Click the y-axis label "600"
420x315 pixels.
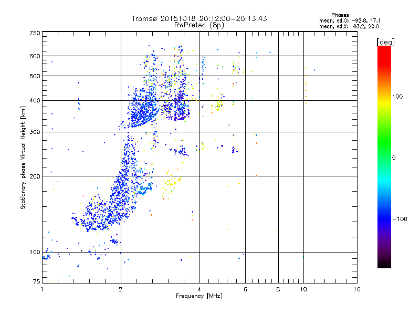pyautogui.click(x=35, y=56)
